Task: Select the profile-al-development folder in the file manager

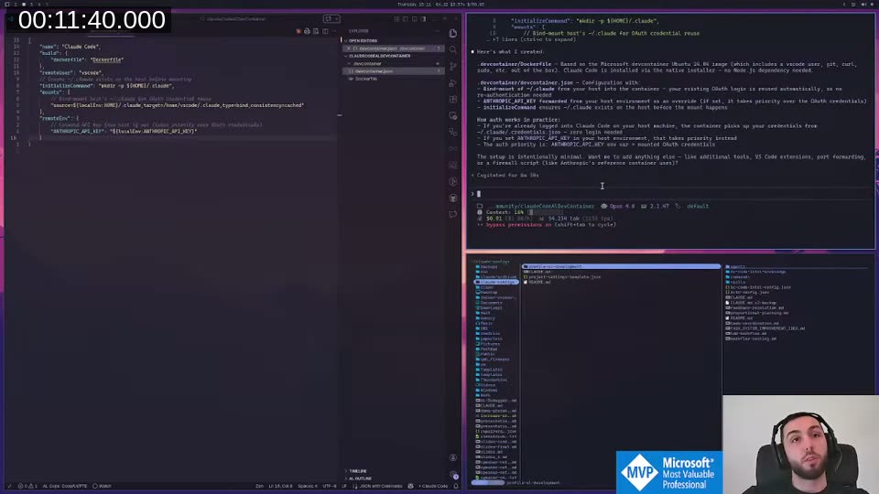Action: 621,266
